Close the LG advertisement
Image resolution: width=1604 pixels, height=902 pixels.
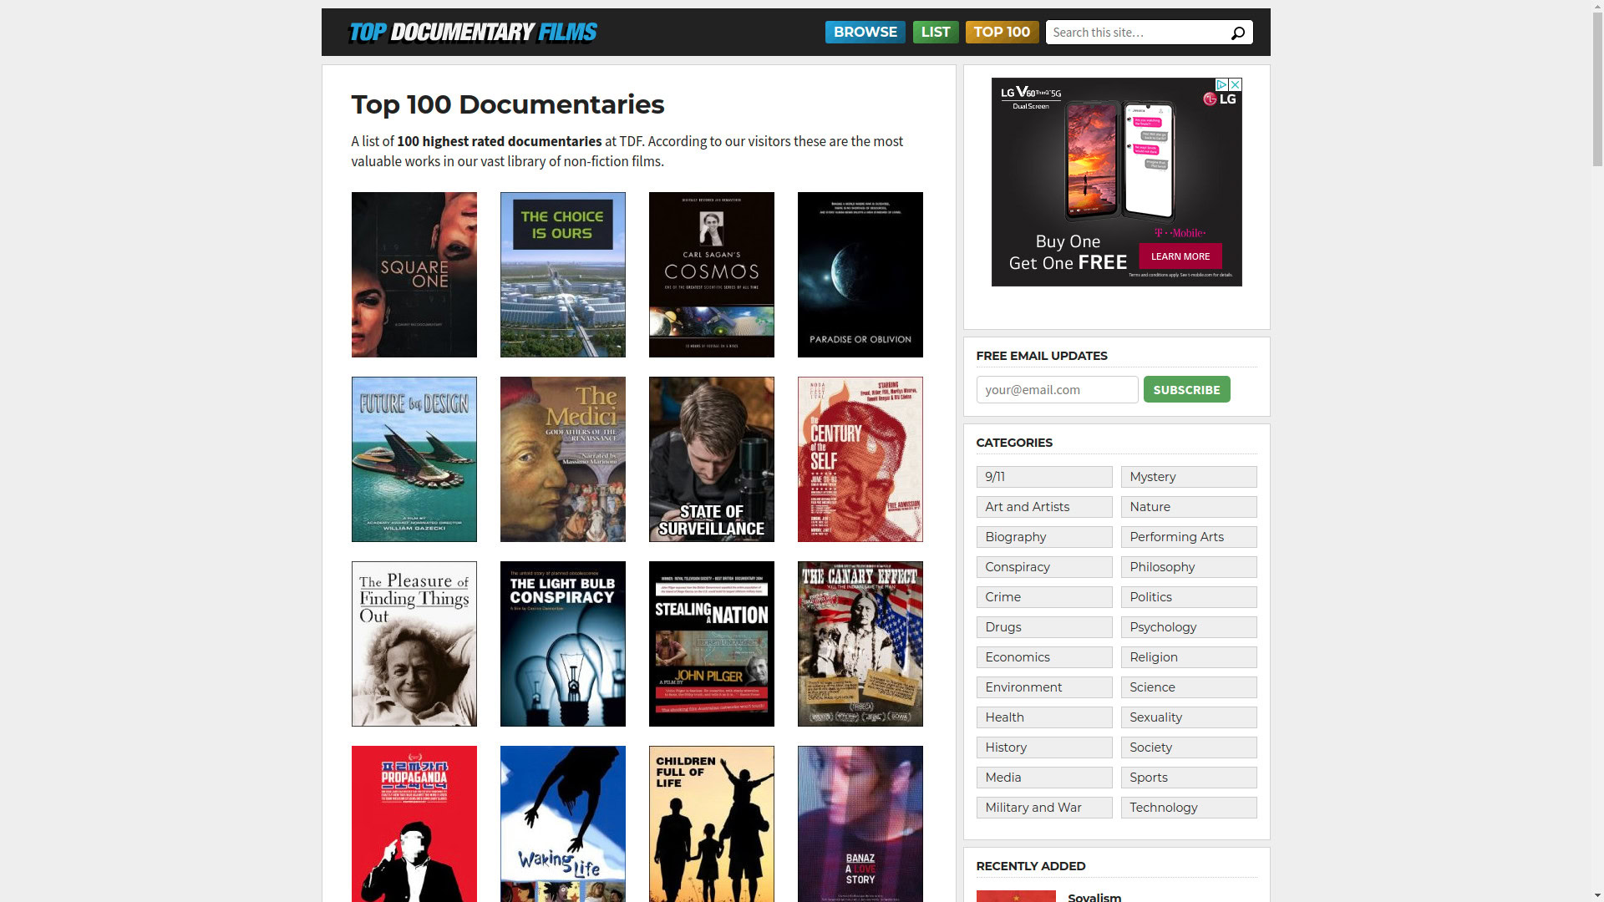[x=1235, y=85]
